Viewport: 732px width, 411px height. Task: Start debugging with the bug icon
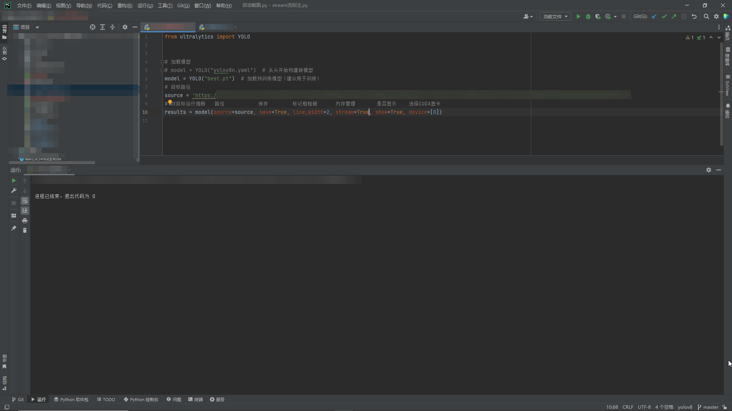(588, 16)
